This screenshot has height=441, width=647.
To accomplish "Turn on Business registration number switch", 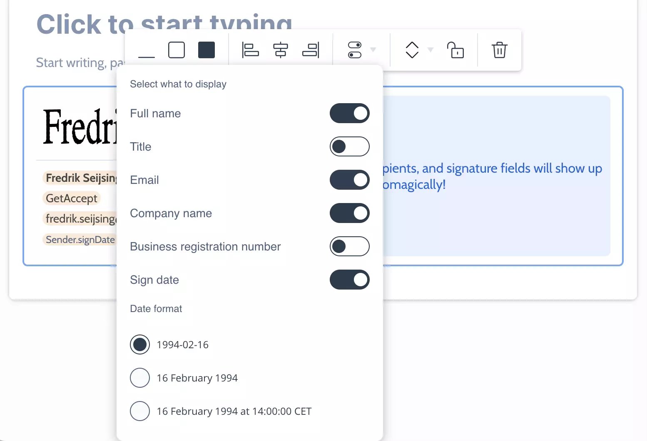I will coord(349,246).
